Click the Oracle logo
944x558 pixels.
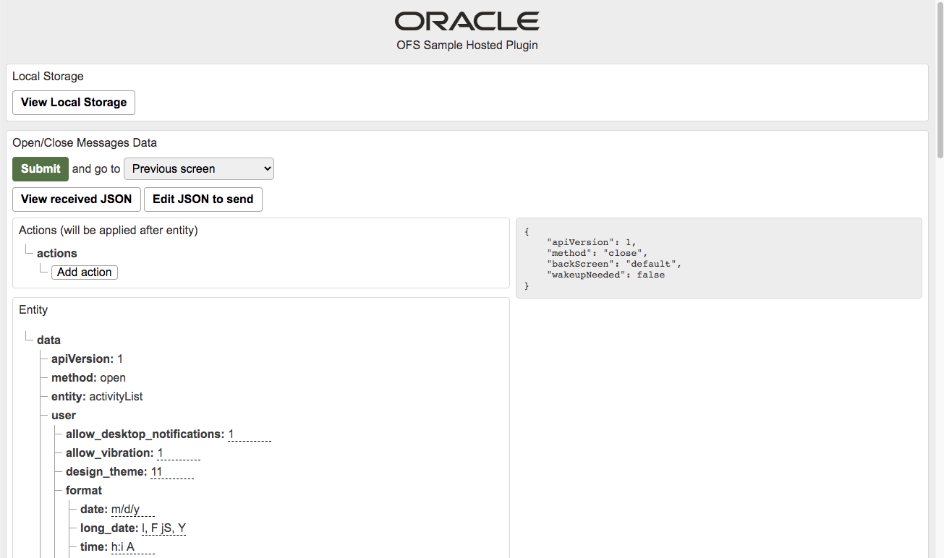(467, 20)
